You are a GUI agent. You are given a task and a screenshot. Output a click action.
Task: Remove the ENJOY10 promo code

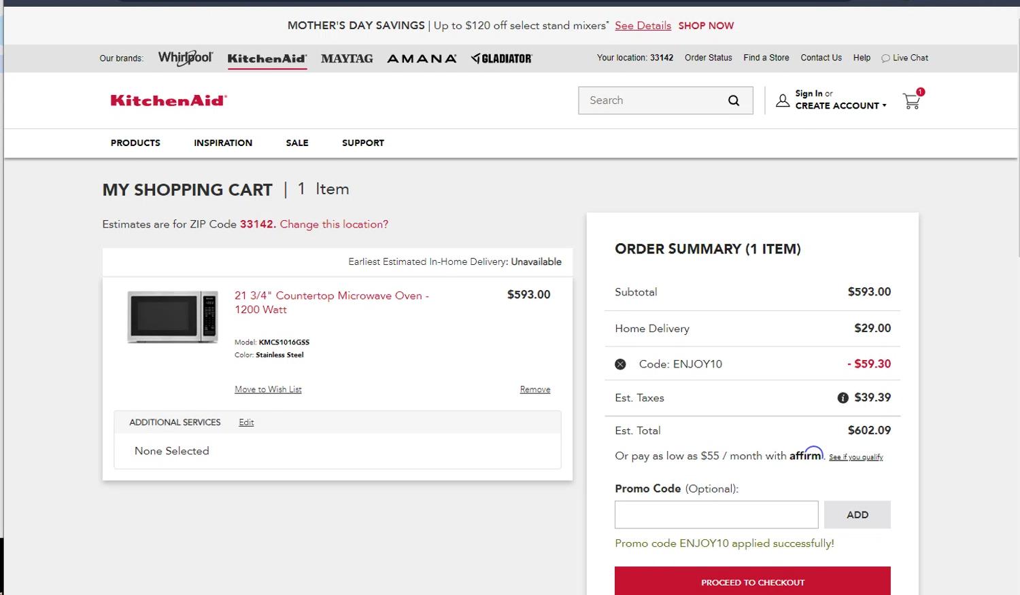pyautogui.click(x=620, y=364)
